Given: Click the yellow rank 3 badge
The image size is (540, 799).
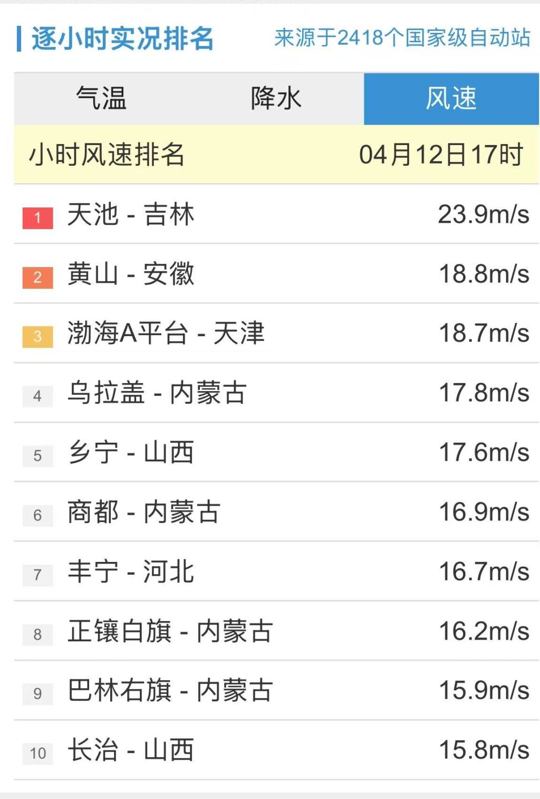Looking at the screenshot, I should (x=37, y=337).
